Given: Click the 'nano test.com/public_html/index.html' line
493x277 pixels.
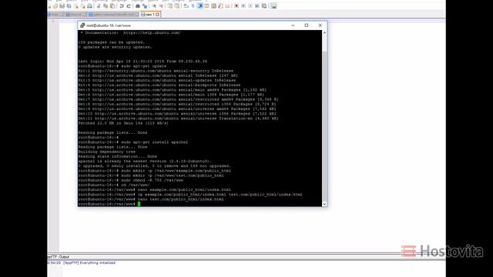Looking at the screenshot, I should point(151,199).
